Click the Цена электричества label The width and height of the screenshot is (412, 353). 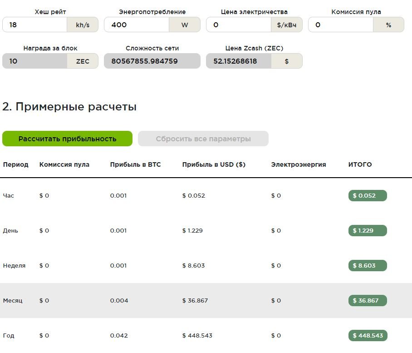point(254,12)
